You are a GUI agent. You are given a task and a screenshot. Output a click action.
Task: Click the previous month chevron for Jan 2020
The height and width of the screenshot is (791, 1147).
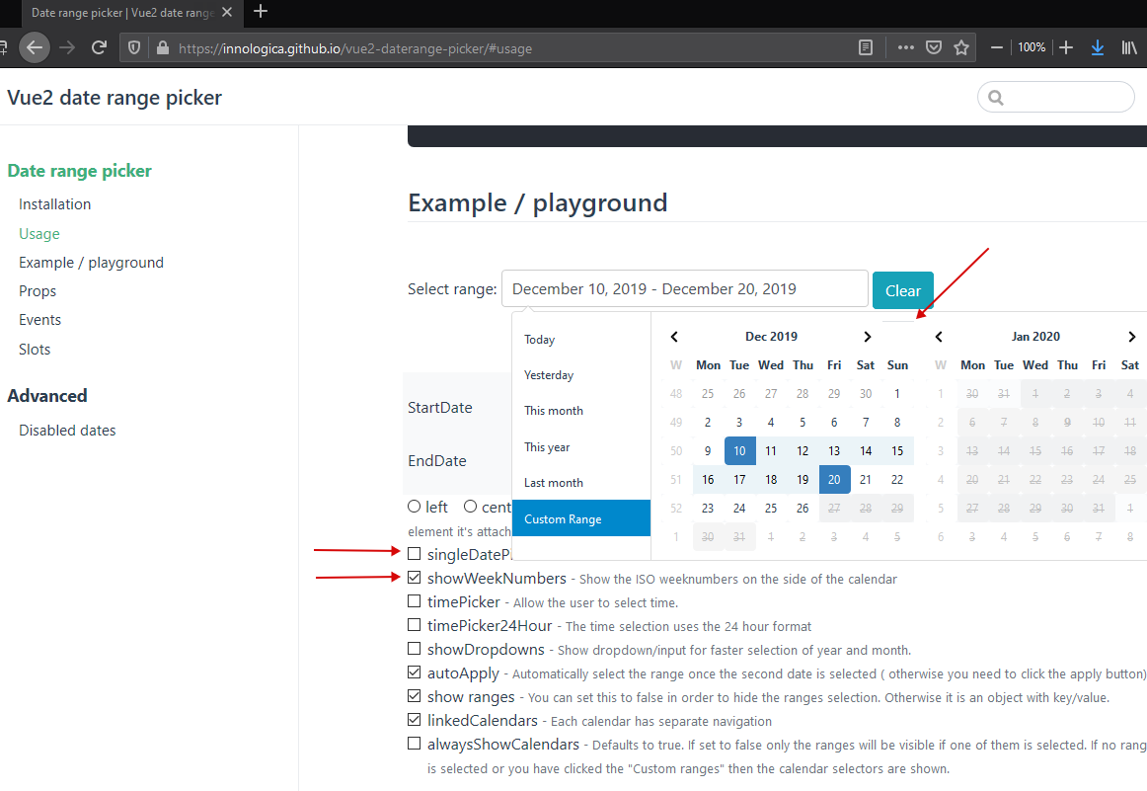pyautogui.click(x=938, y=336)
